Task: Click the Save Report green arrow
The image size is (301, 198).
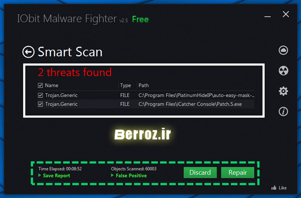Action: (40, 175)
